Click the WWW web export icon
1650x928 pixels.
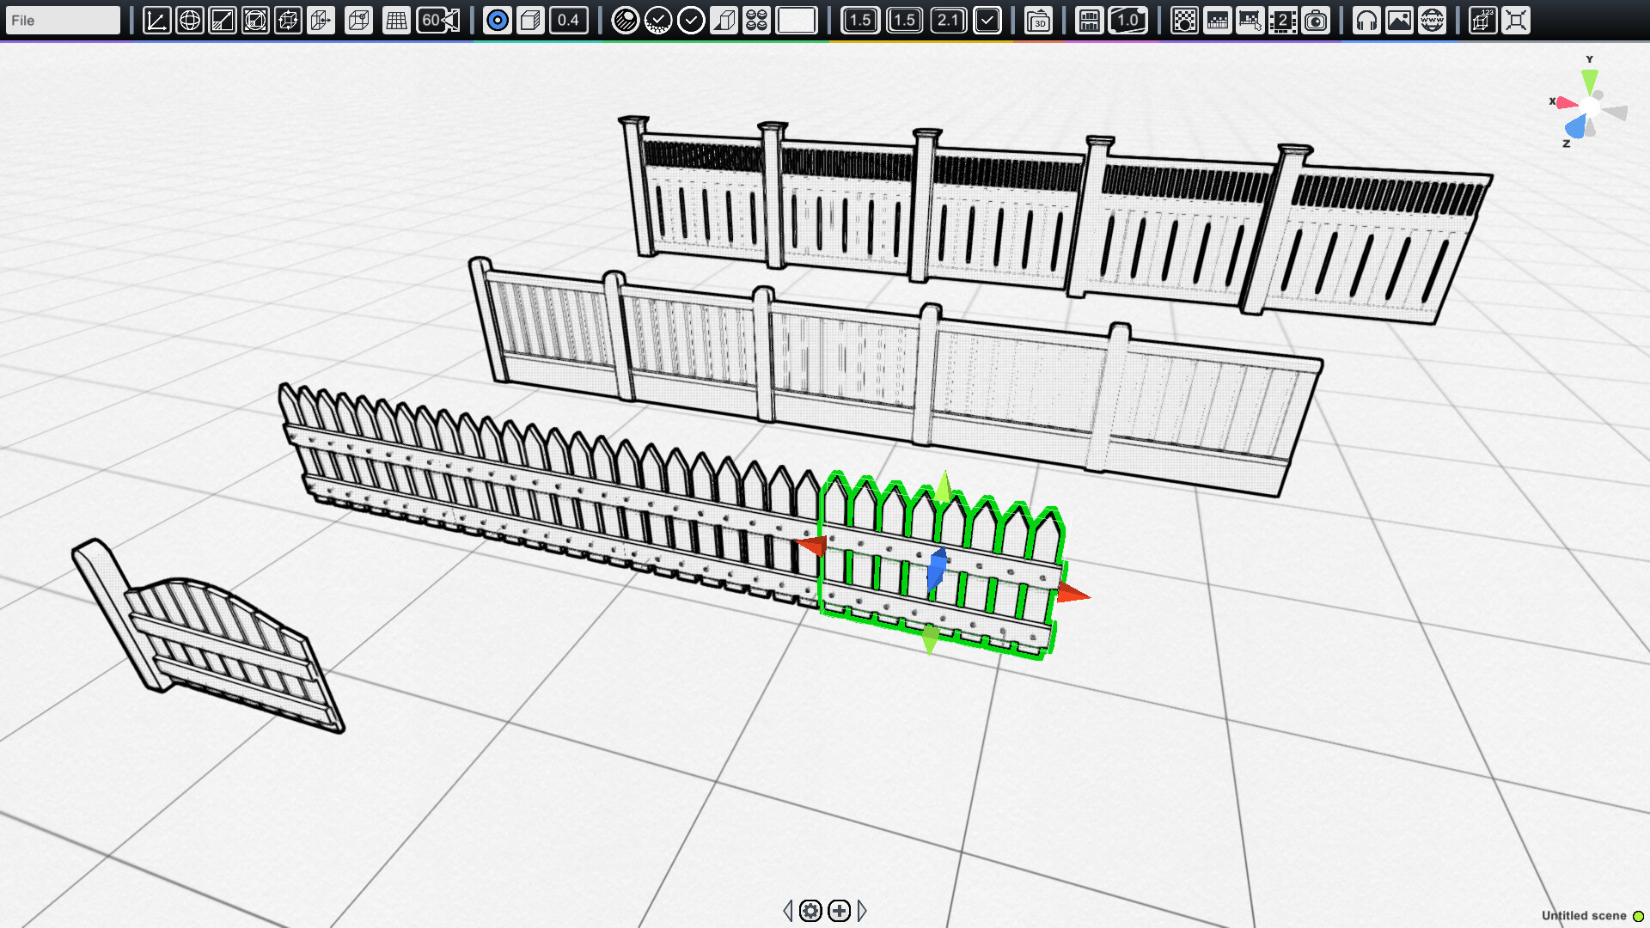point(1430,20)
